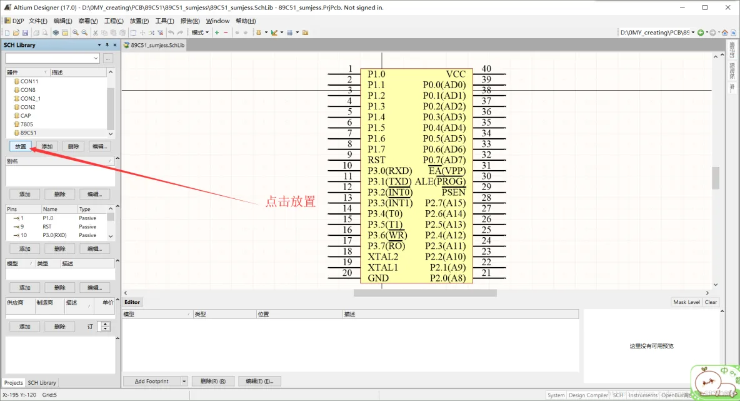Click the Clear button

(x=711, y=302)
